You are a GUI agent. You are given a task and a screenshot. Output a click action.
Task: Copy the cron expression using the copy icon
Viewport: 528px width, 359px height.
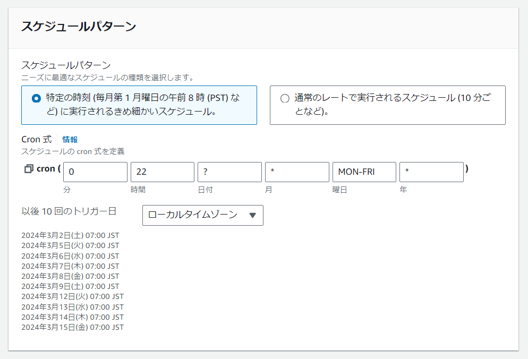click(x=29, y=169)
